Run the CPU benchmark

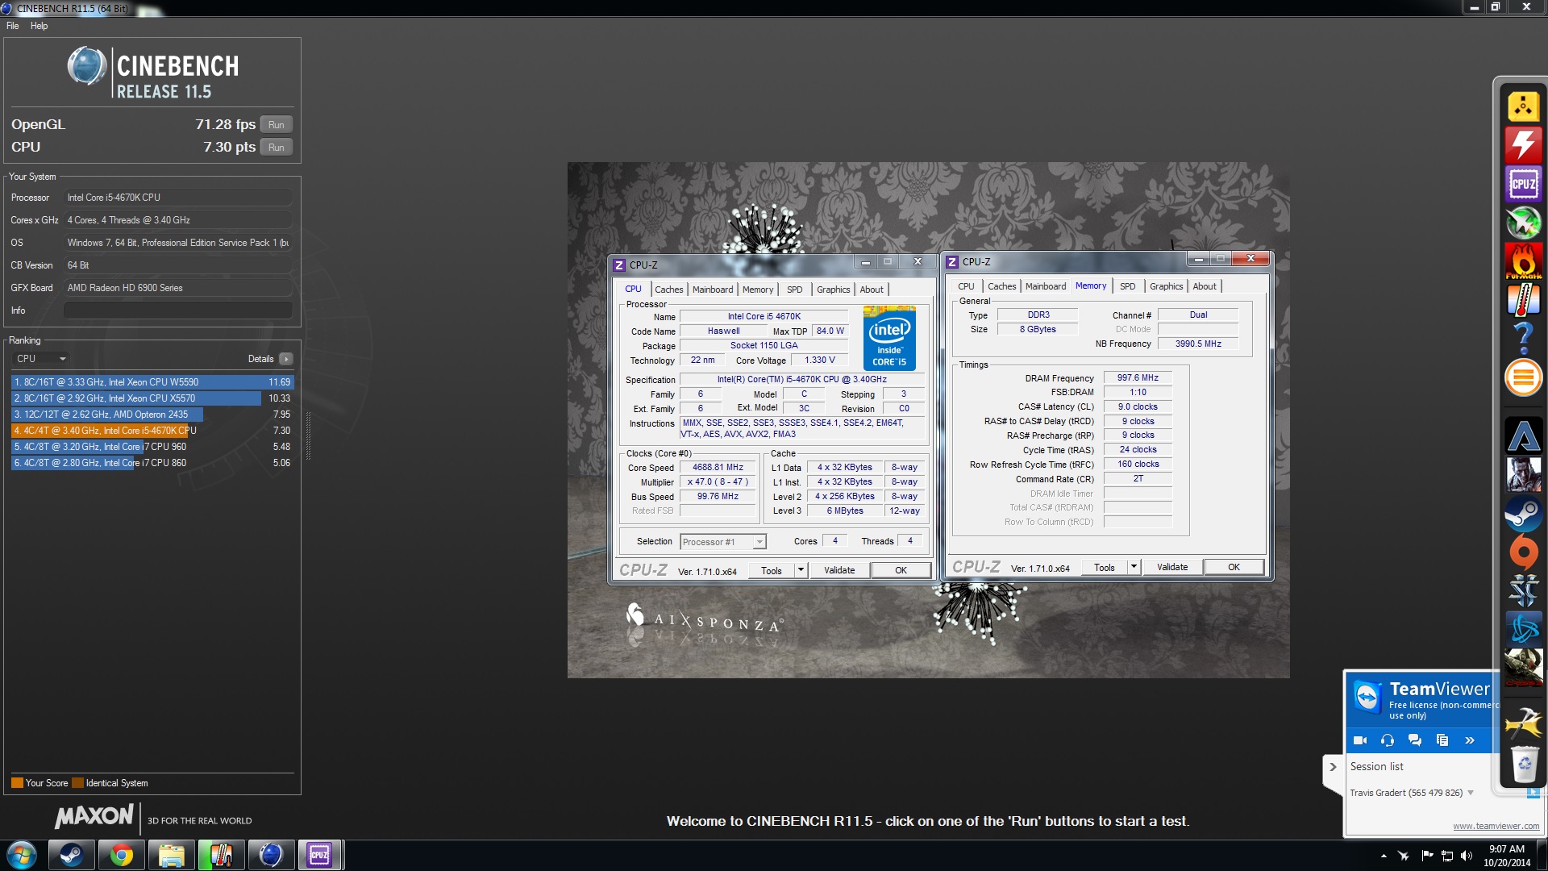(x=277, y=148)
